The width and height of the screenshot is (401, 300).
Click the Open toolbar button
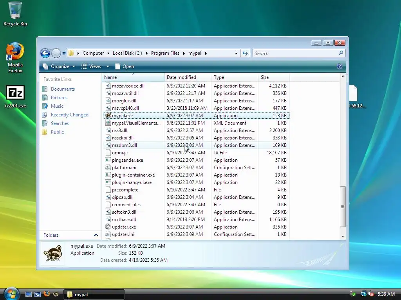[125, 66]
